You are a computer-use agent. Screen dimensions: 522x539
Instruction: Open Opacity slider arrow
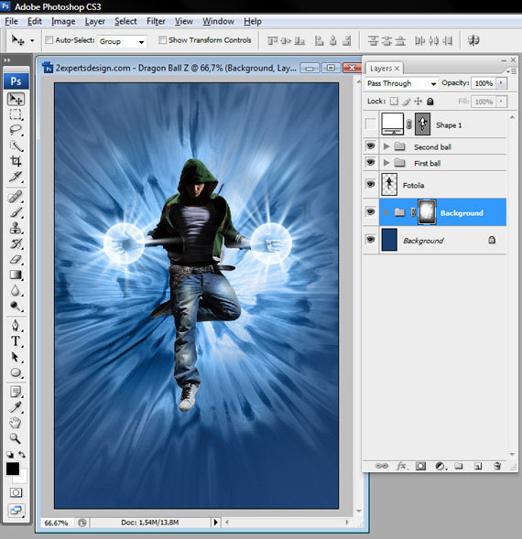[x=501, y=83]
